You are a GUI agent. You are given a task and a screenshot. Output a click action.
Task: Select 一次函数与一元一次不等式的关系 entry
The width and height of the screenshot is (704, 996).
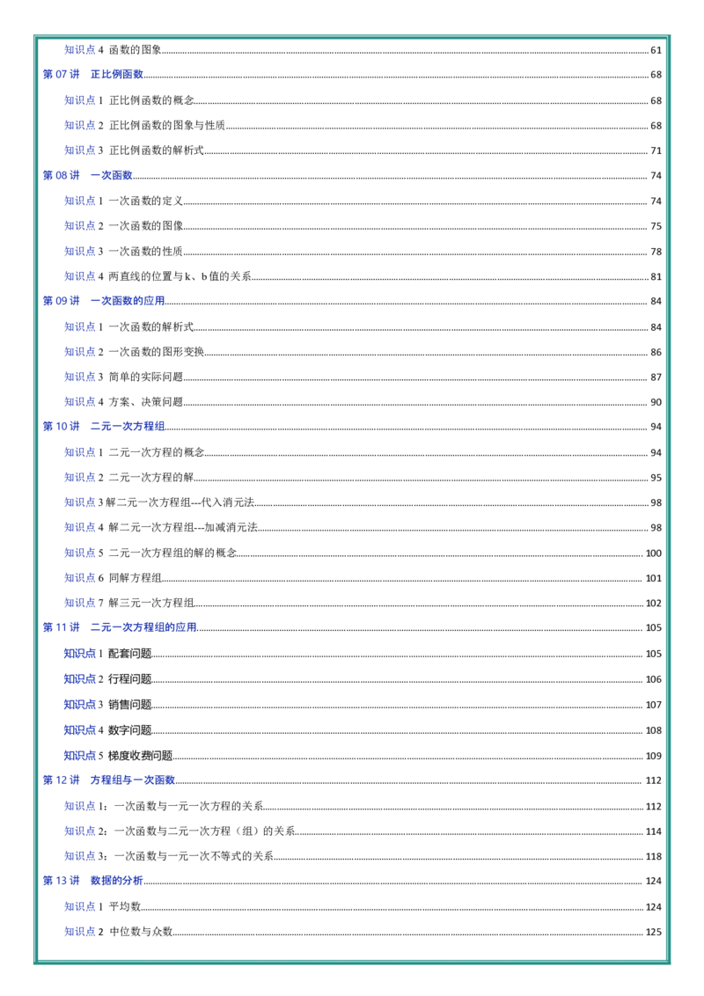(x=363, y=856)
